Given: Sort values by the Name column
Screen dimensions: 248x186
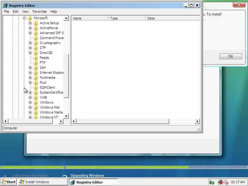Looking at the screenshot, I should 90,18.
